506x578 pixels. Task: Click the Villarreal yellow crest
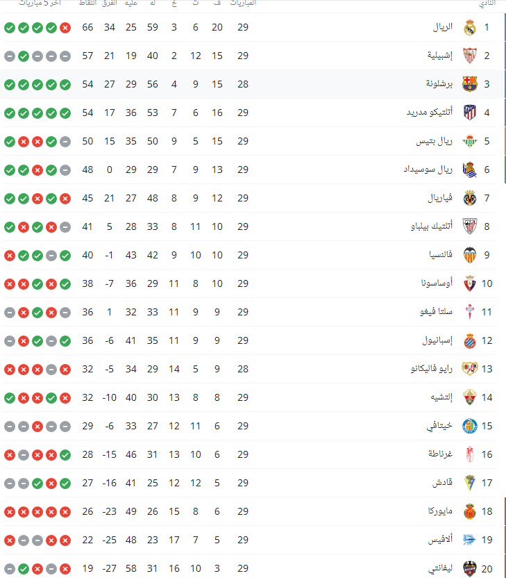coord(470,198)
